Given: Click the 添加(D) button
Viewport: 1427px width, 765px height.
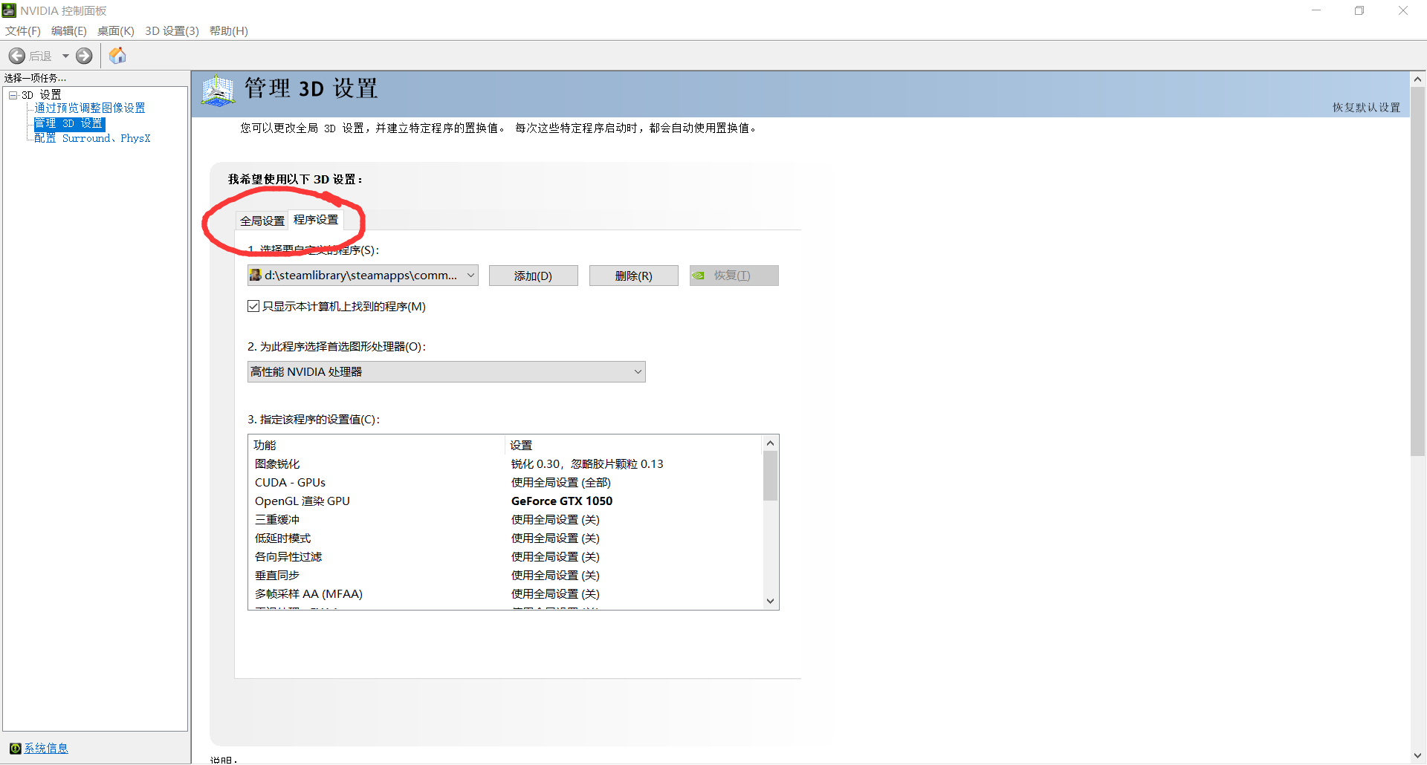Looking at the screenshot, I should click(x=533, y=276).
